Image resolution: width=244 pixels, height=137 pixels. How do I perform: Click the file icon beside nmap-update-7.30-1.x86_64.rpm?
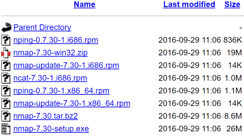[6, 104]
